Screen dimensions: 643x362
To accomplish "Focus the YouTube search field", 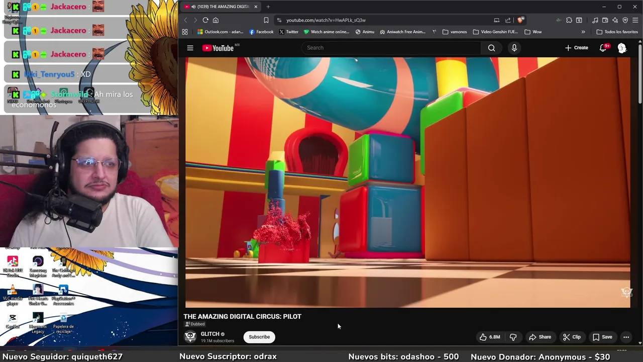I will coord(391,48).
